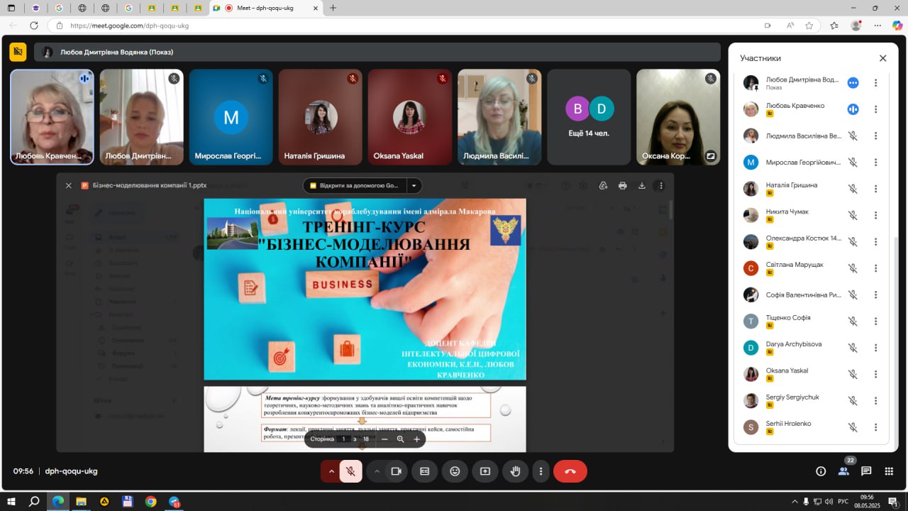Click the present screen button

coord(485,471)
